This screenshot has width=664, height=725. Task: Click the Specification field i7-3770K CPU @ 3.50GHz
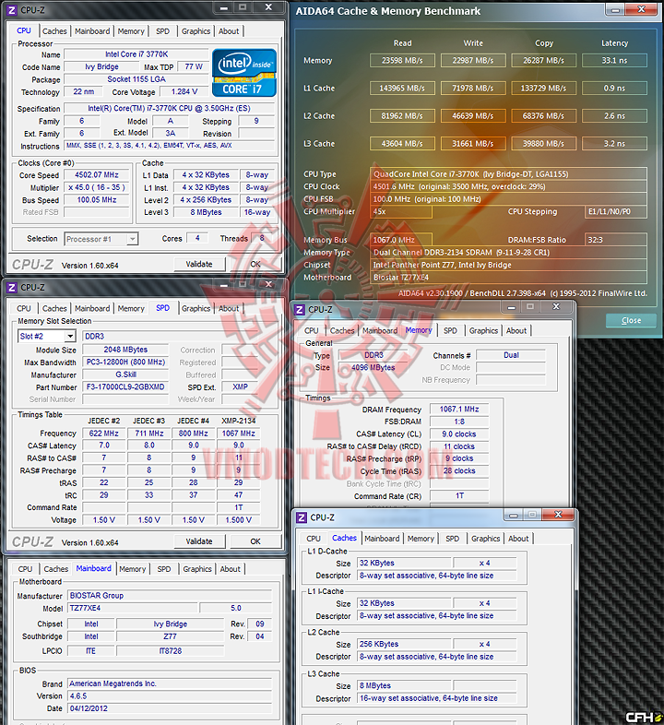pyautogui.click(x=169, y=108)
